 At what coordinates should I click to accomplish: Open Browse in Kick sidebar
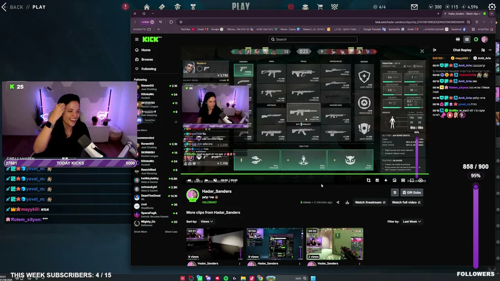point(144,59)
